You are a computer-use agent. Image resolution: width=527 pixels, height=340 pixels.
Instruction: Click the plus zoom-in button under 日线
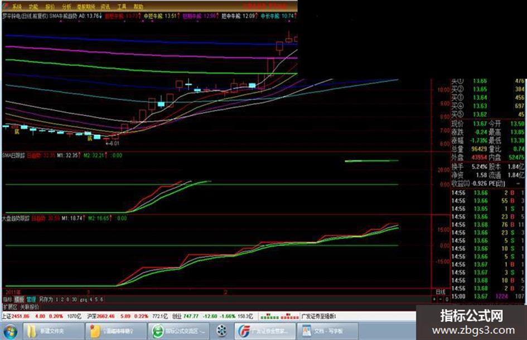pyautogui.click(x=434, y=299)
